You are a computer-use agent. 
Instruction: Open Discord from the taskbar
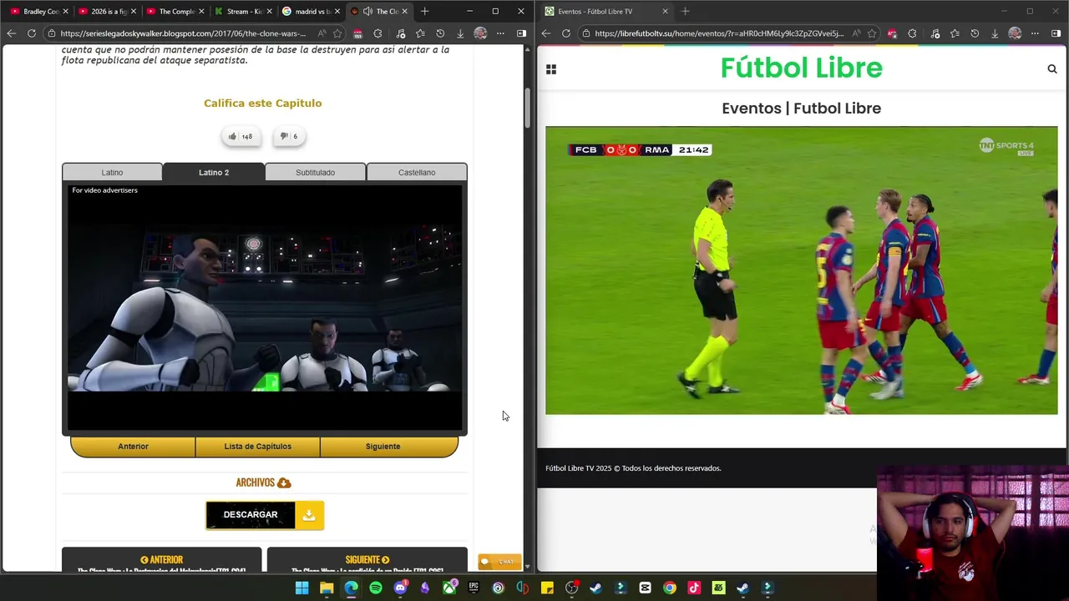[400, 588]
